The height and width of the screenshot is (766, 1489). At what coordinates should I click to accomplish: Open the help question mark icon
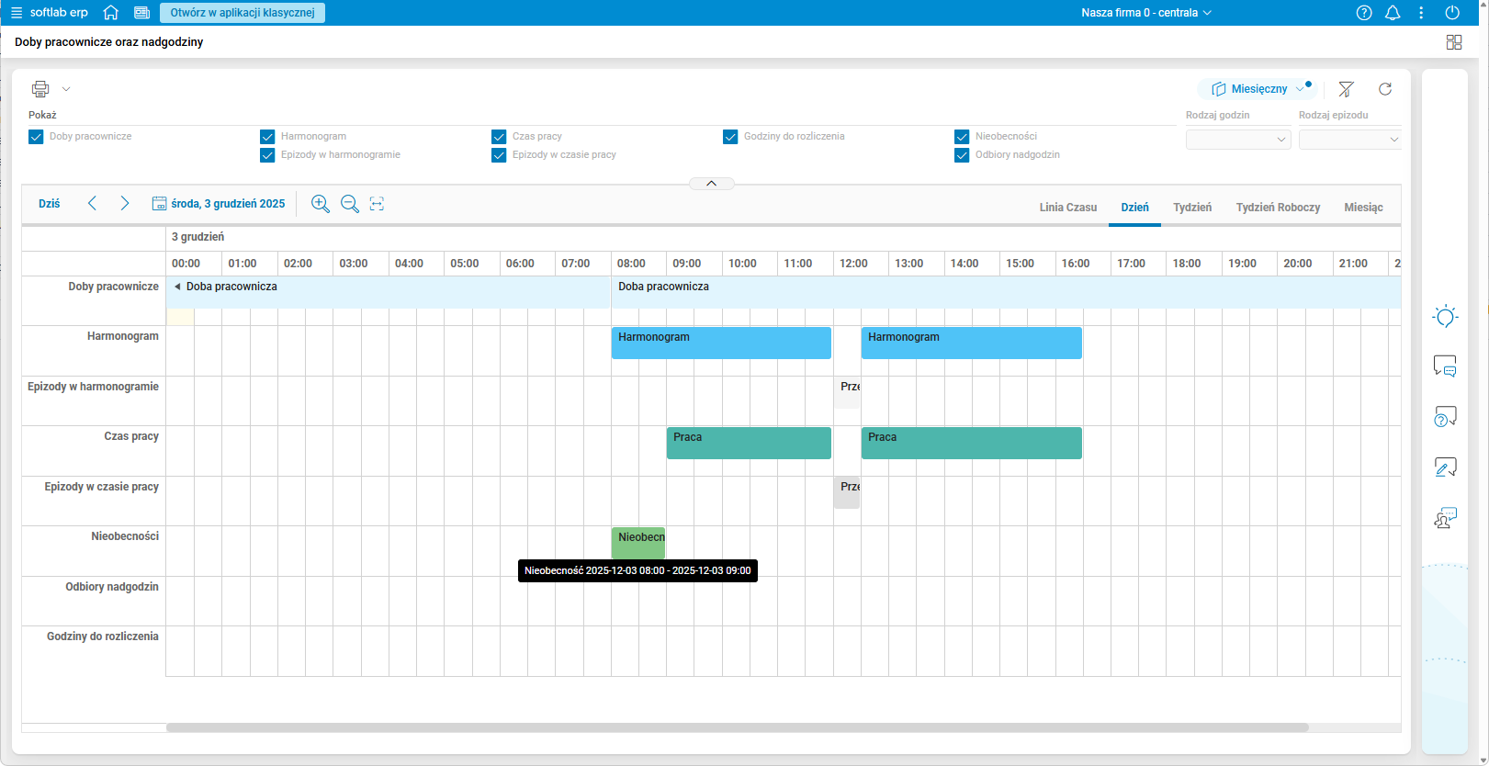(1364, 13)
